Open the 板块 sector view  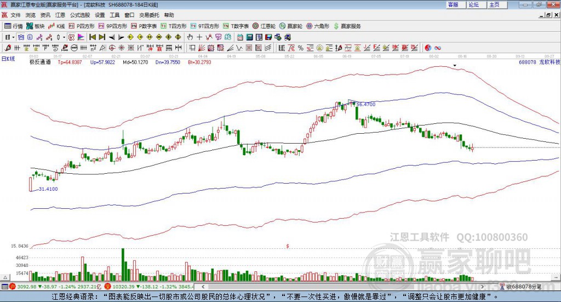[x=35, y=26]
